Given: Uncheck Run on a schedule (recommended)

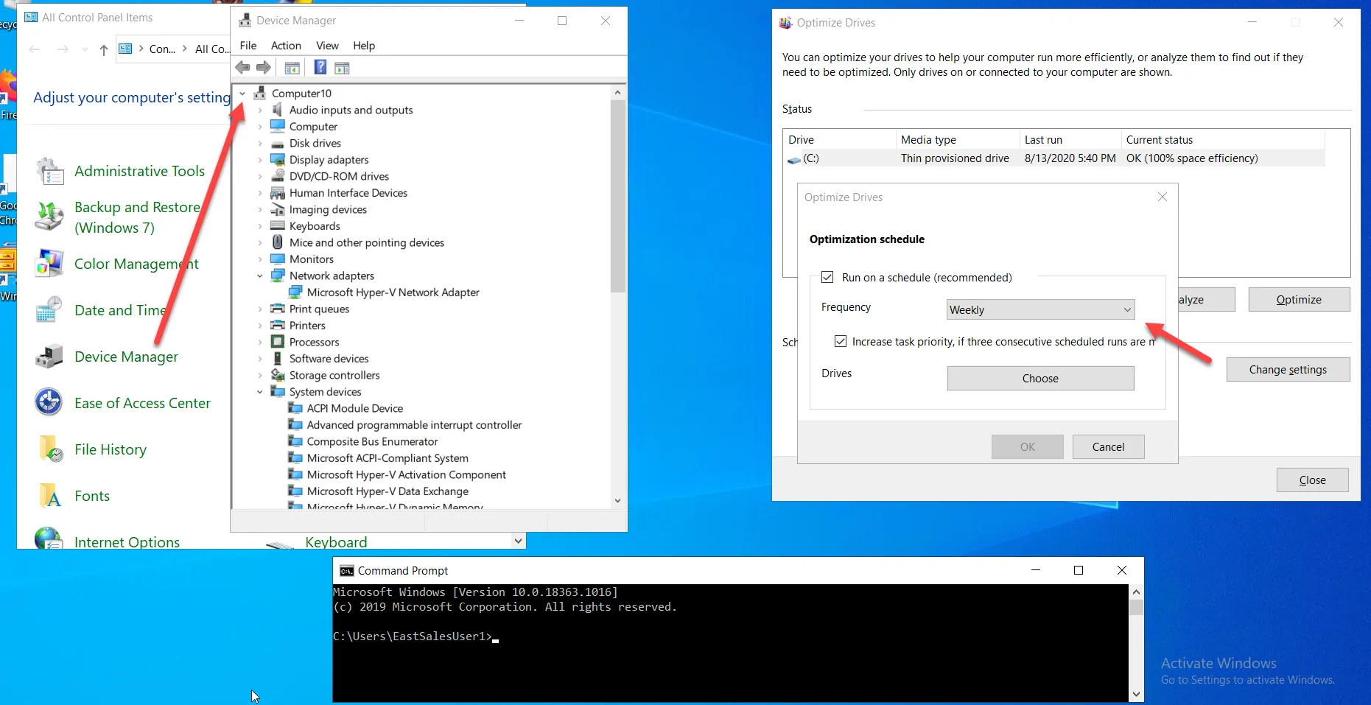Looking at the screenshot, I should [827, 277].
